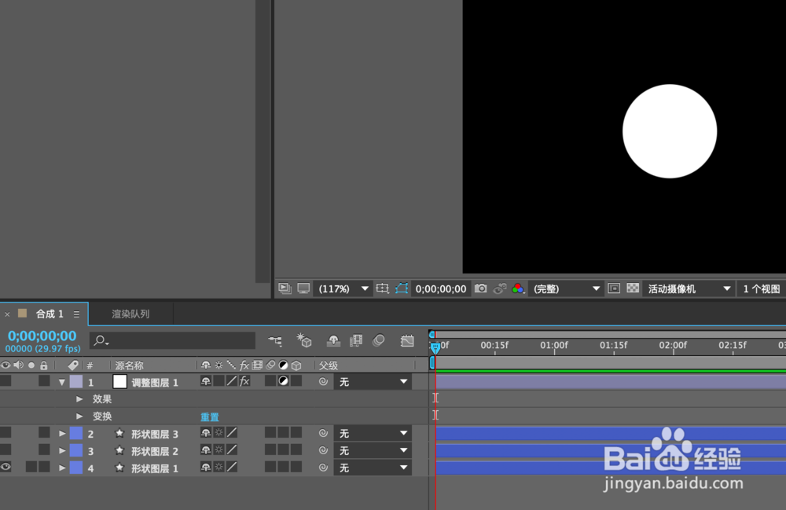Toggle the Draft 3D icon

(303, 341)
